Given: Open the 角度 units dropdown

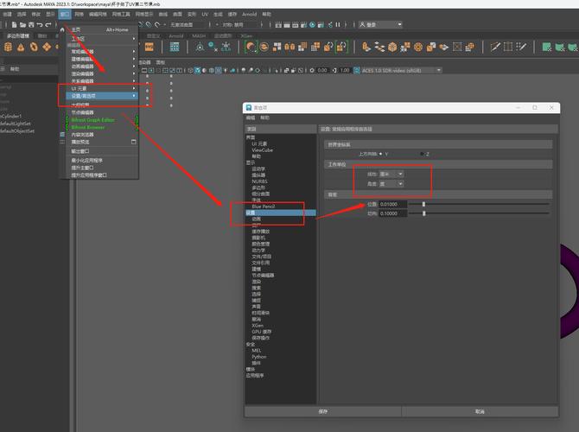Looking at the screenshot, I should click(x=391, y=183).
